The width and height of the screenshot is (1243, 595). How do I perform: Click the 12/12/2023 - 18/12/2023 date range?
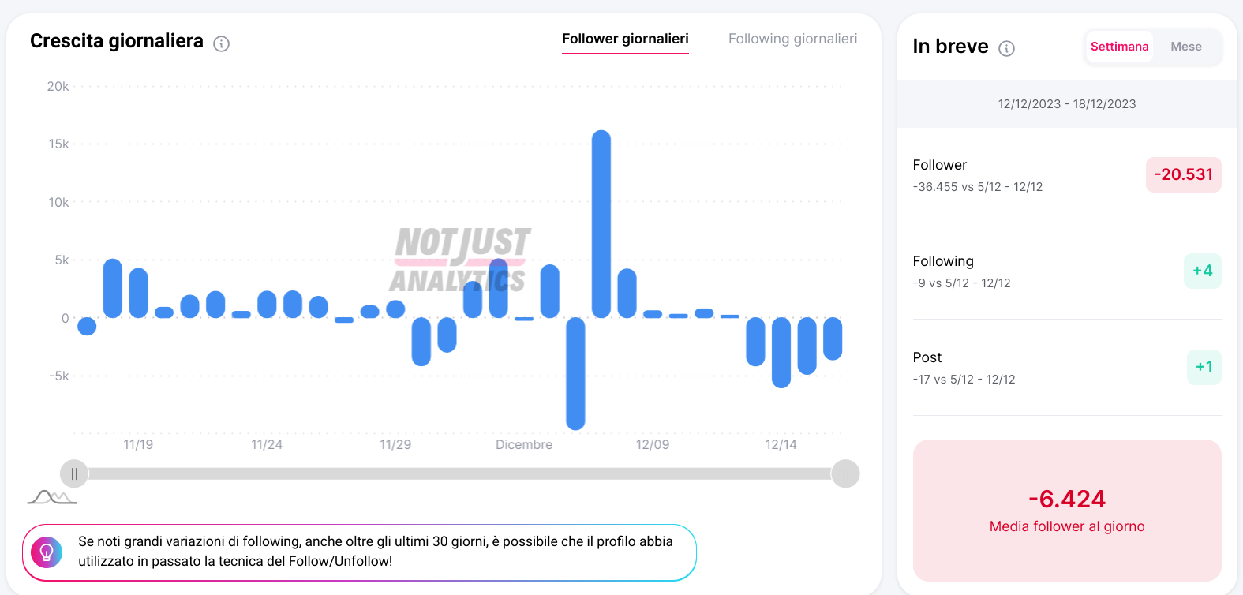1067,104
